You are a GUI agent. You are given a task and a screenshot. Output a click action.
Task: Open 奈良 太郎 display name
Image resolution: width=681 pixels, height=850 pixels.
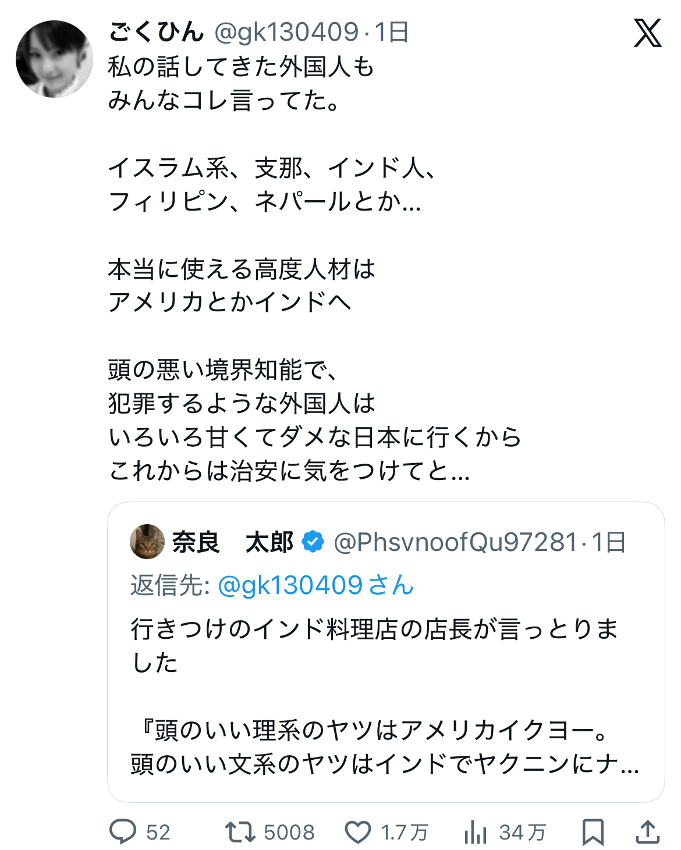pos(232,542)
